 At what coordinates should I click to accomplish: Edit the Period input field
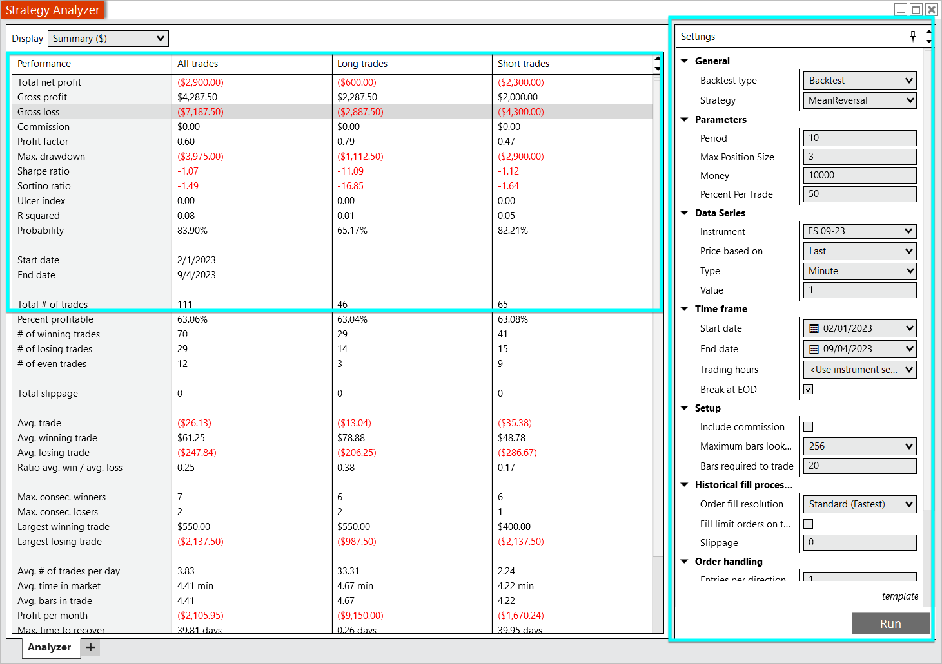(x=860, y=138)
